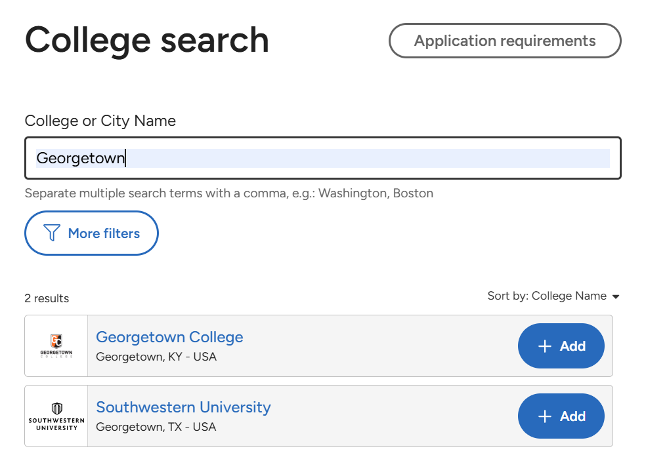
Task: Click the Southwestern University logo thumbnail
Action: [x=56, y=416]
